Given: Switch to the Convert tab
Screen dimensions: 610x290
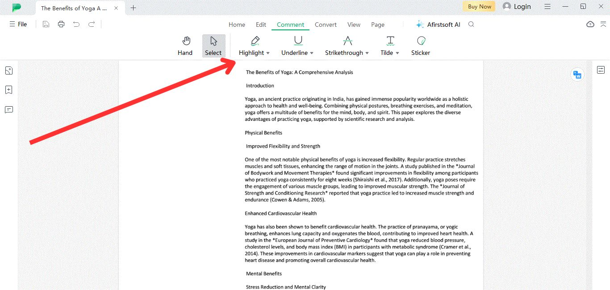Looking at the screenshot, I should pyautogui.click(x=326, y=25).
